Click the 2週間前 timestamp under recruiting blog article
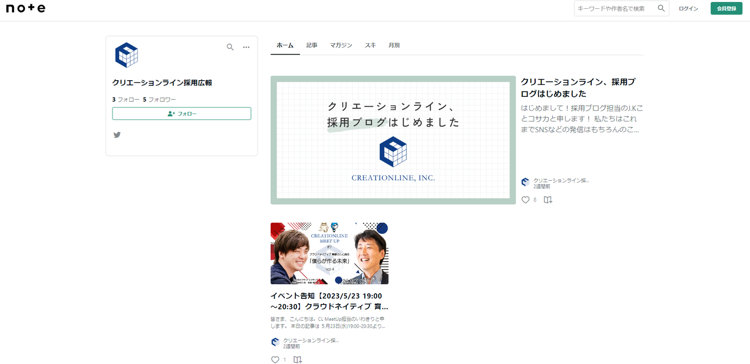 click(x=542, y=186)
